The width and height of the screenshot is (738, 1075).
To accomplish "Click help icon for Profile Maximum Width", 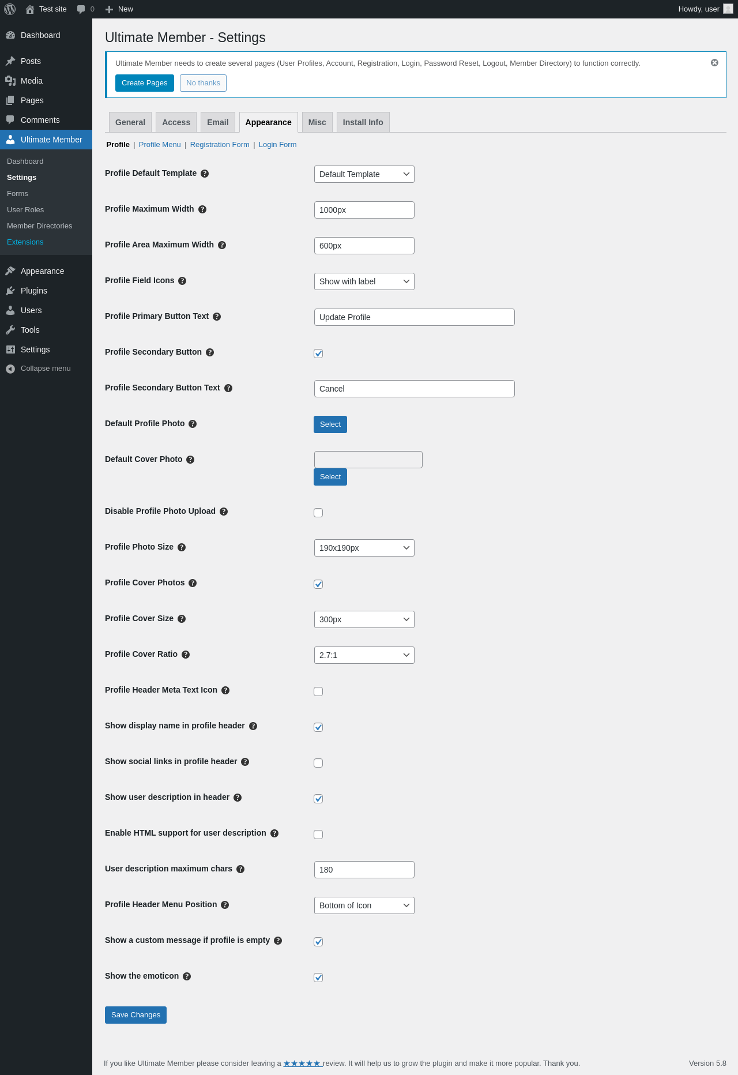I will (x=202, y=209).
